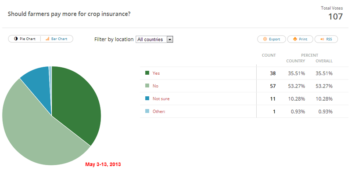Select the Not sure answer label
The width and height of the screenshot is (351, 171).
[x=161, y=99]
